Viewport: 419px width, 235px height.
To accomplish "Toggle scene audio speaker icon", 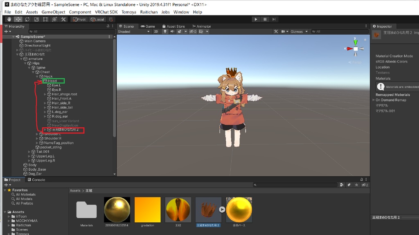I will tap(172, 31).
